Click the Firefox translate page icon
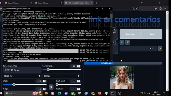This screenshot has height=96, width=171. point(134,9)
